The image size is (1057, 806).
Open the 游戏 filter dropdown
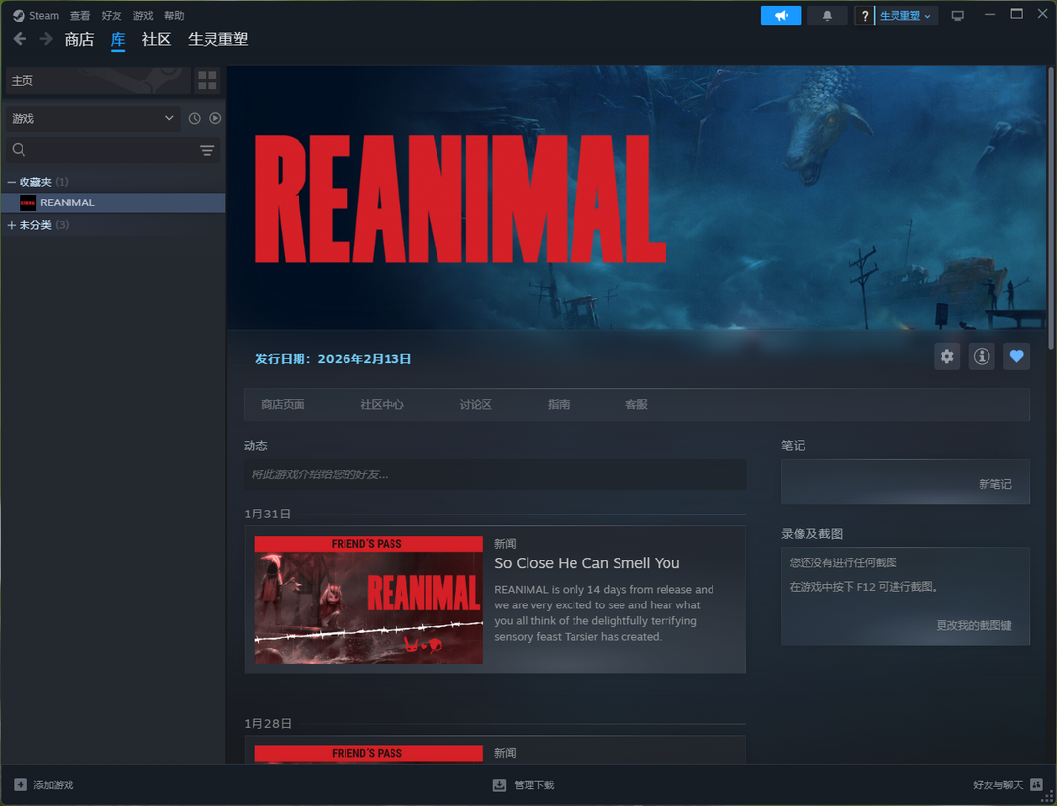coord(92,118)
